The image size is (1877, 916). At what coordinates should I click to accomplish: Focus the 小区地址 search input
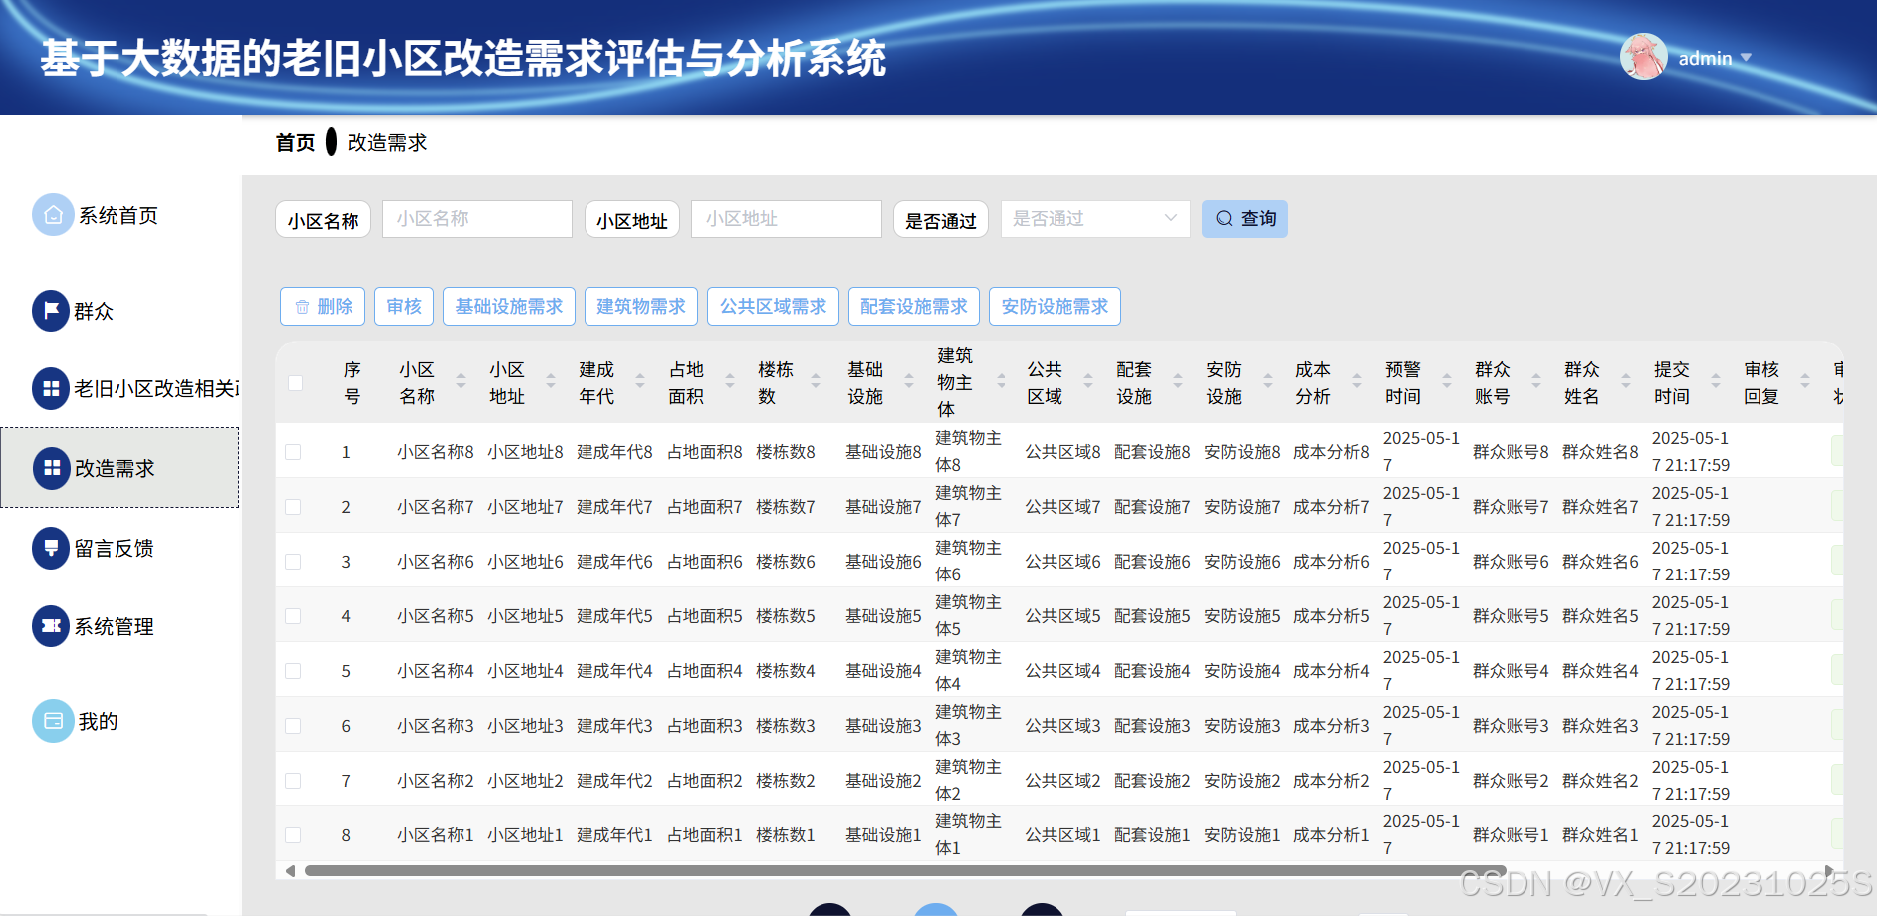787,219
